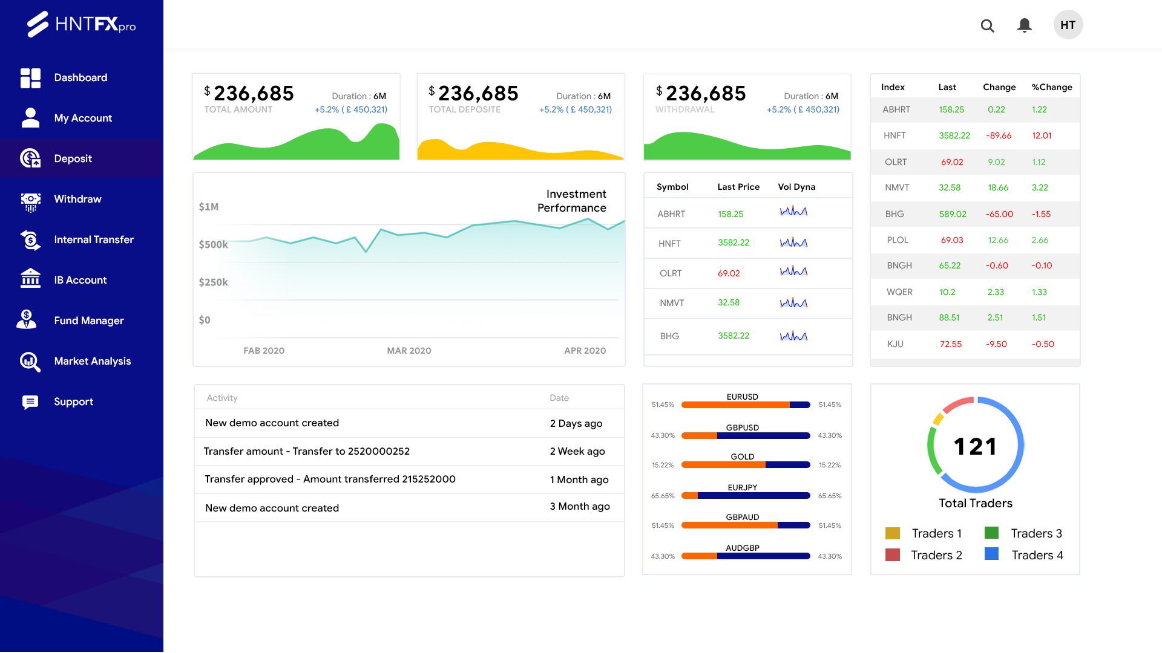Click the yellow Traders 1 swatch
Image resolution: width=1162 pixels, height=653 pixels.
click(x=892, y=533)
